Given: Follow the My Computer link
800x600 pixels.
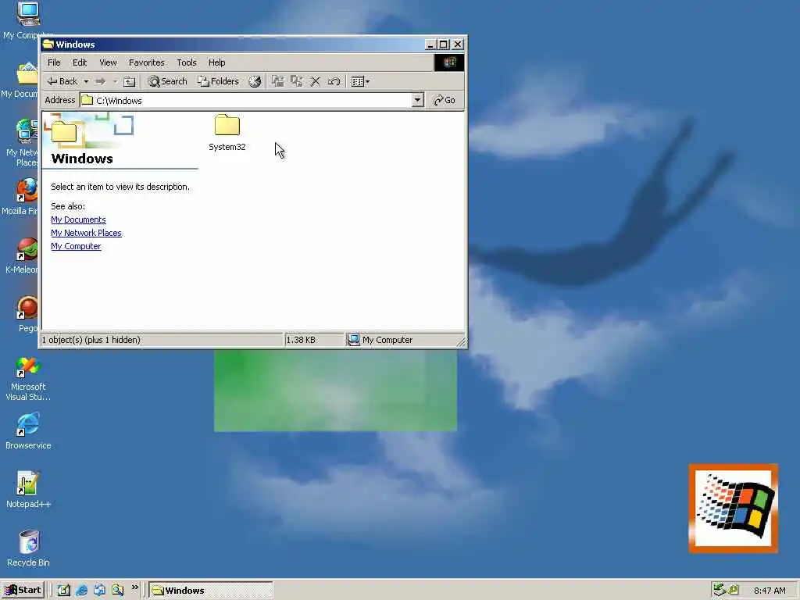Looking at the screenshot, I should (76, 246).
